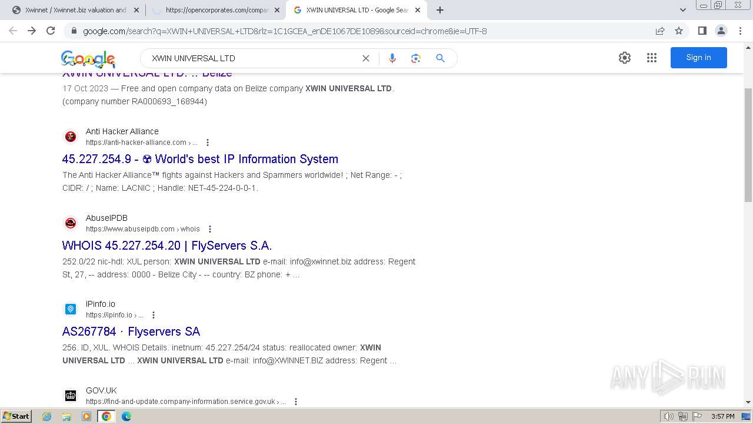The height and width of the screenshot is (424, 753).
Task: Open Windows Start menu
Action: 16,416
